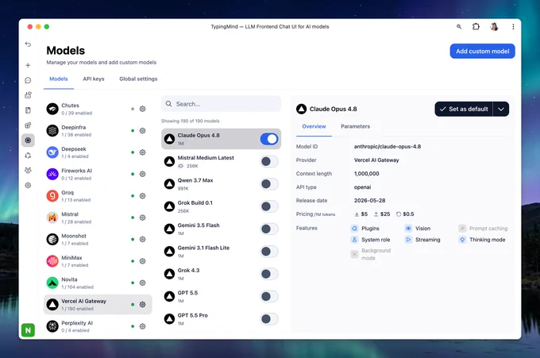Enable the GPT 5.5 Pro toggle
540x358 pixels.
click(x=269, y=319)
